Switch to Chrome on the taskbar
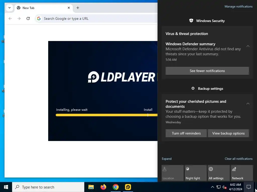Image resolution: width=257 pixels, height=192 pixels. (x=115, y=187)
